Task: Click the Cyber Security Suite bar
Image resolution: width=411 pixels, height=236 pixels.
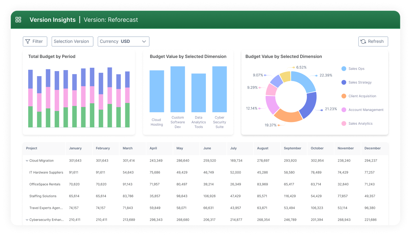Action: 219,89
